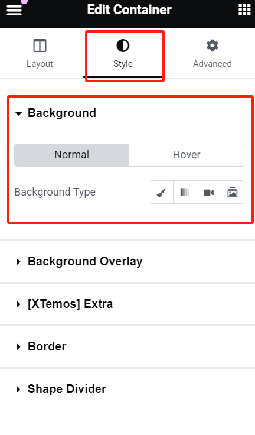Expand the [XTemos] Extra section
The image size is (255, 435).
[x=127, y=304]
